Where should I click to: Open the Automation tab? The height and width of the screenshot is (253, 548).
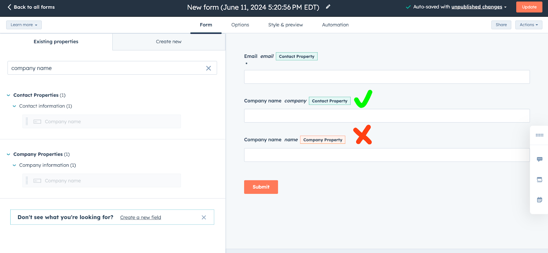(x=335, y=25)
